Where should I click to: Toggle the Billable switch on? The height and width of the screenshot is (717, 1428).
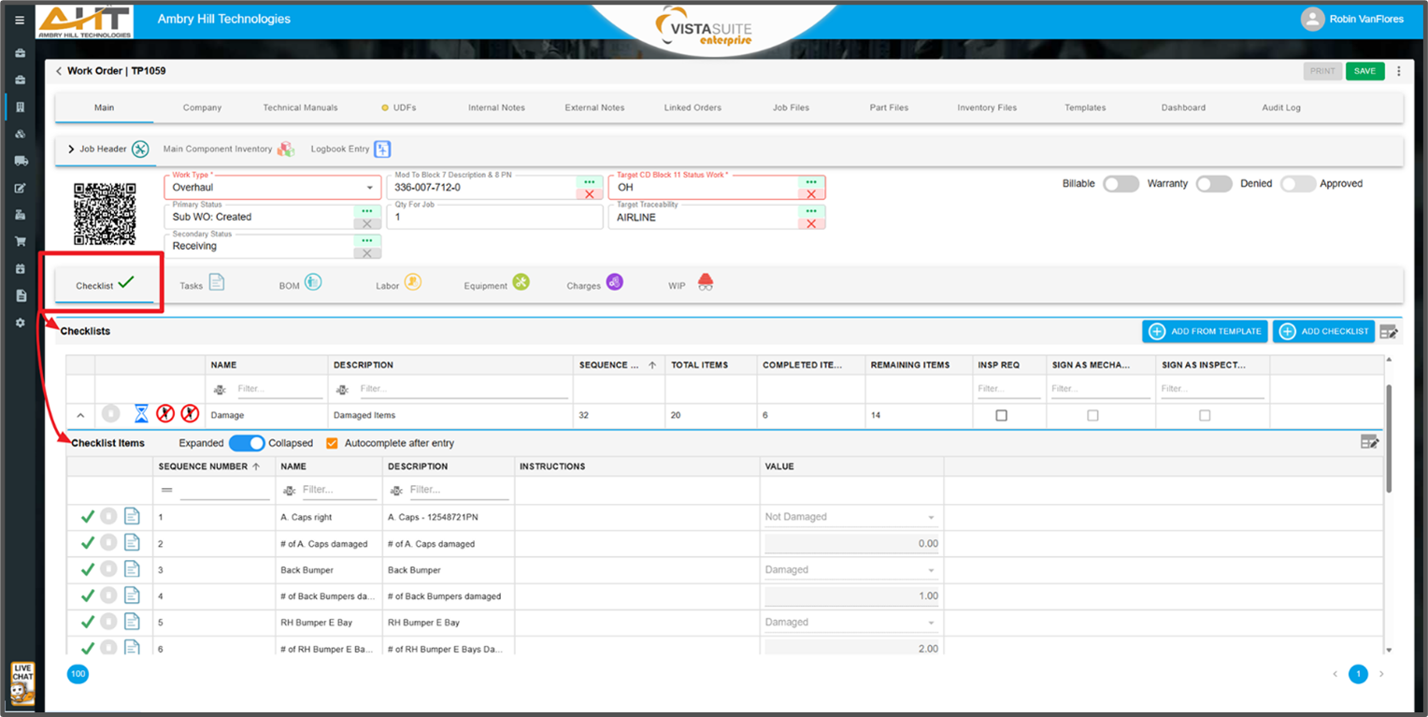pos(1121,183)
